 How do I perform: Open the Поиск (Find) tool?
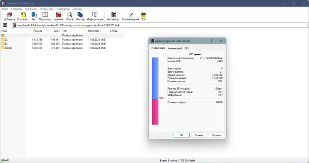[x=70, y=15]
